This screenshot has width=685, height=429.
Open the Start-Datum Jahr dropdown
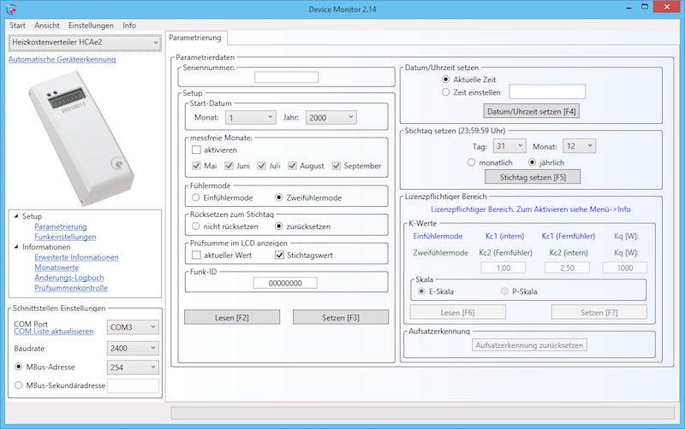pos(331,117)
